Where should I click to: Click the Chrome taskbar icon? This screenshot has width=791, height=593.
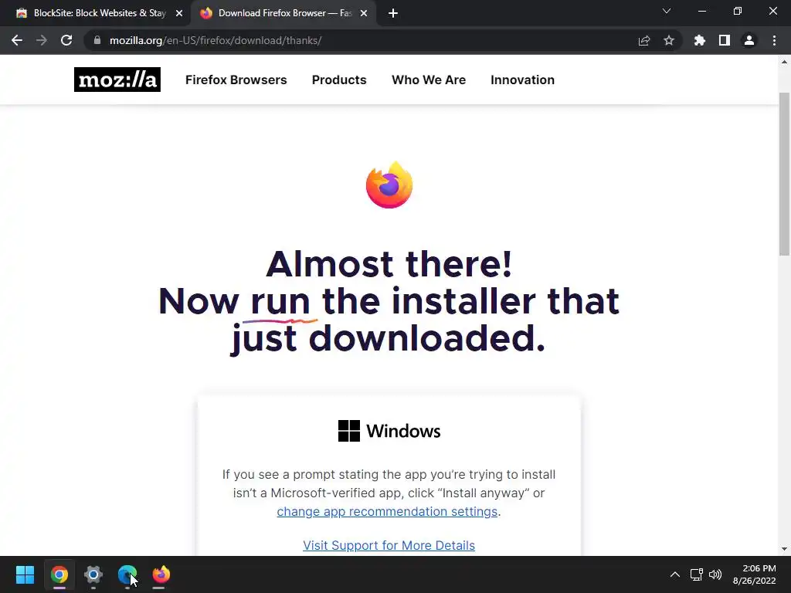tap(59, 574)
